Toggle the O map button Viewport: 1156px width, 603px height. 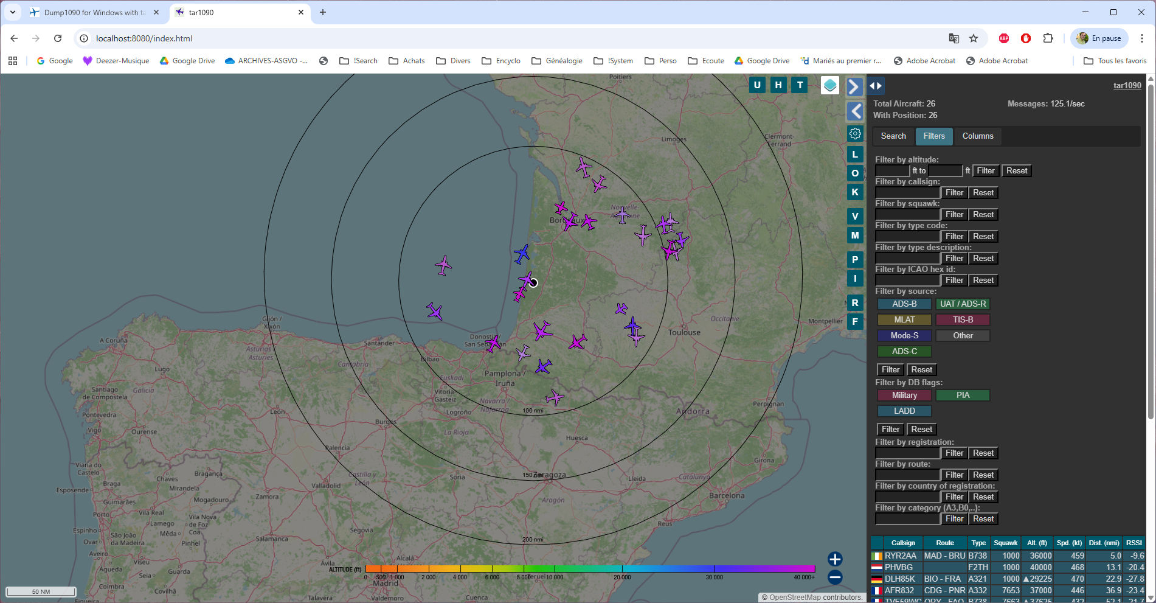[855, 173]
